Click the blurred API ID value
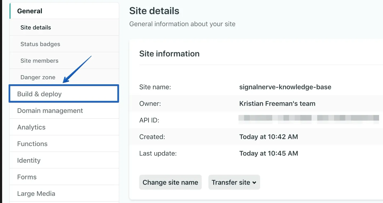The width and height of the screenshot is (383, 203). point(309,118)
